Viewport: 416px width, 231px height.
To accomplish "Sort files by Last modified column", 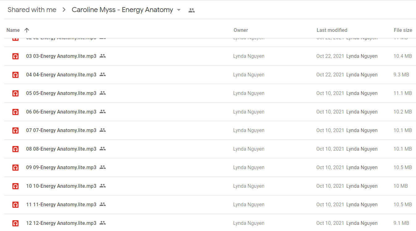I will 332,30.
